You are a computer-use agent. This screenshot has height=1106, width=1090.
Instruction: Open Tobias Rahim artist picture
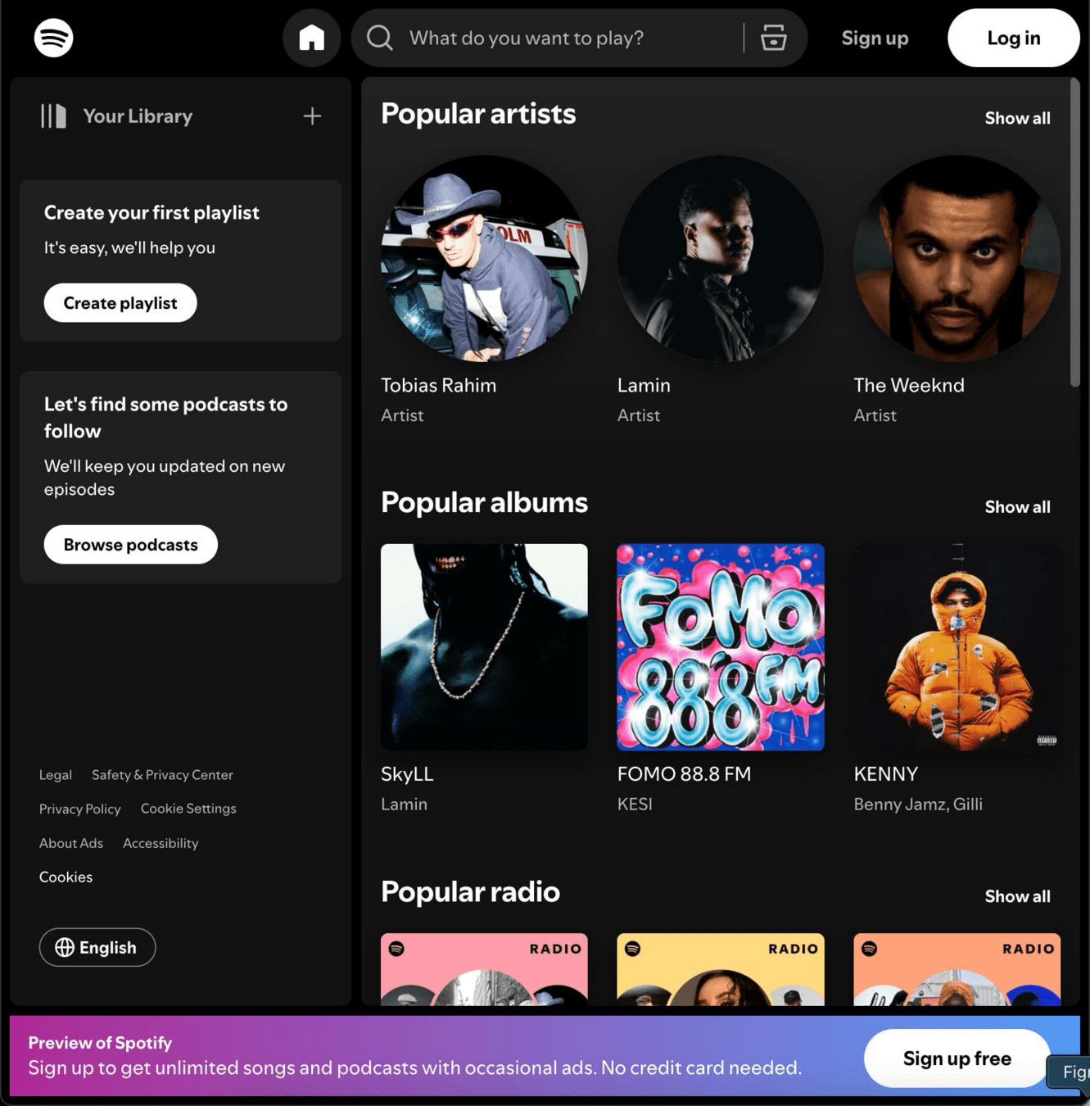pos(484,258)
